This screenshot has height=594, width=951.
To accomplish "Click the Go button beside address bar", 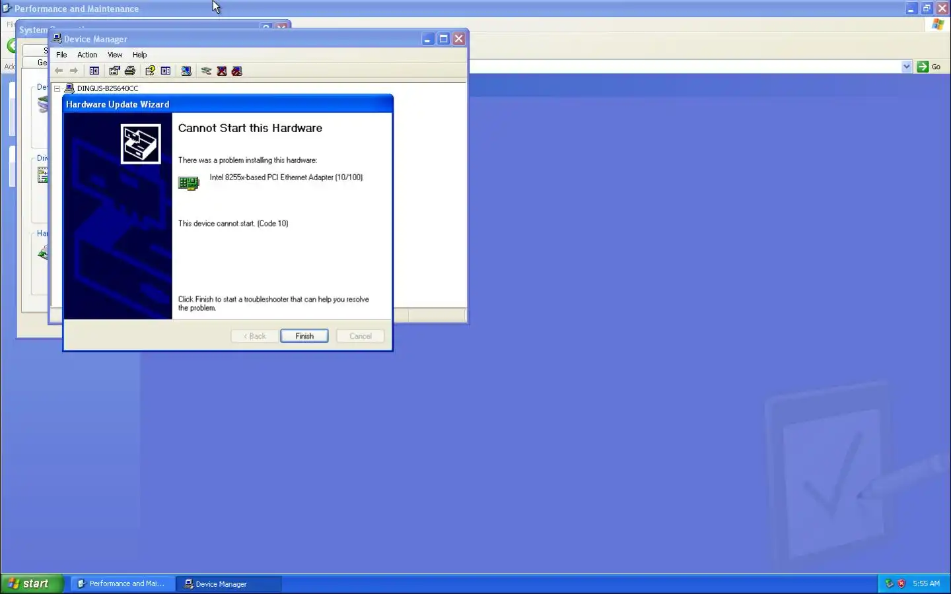I will [x=929, y=67].
